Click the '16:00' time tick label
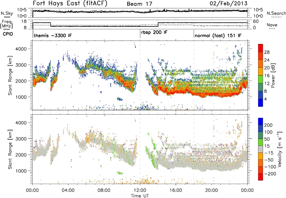Screen dimensions: 286x198 point(176,190)
